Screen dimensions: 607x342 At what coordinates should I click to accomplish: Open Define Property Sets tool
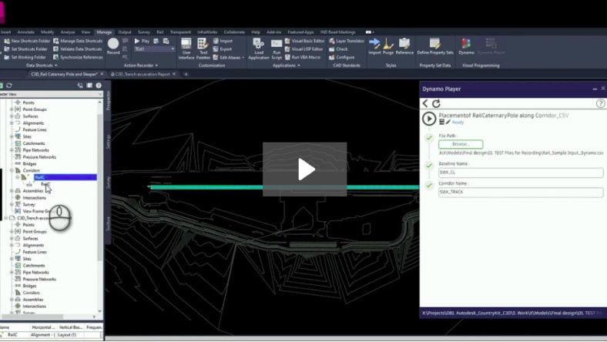[x=434, y=45]
